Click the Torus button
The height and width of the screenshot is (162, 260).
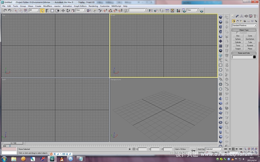point(238,45)
